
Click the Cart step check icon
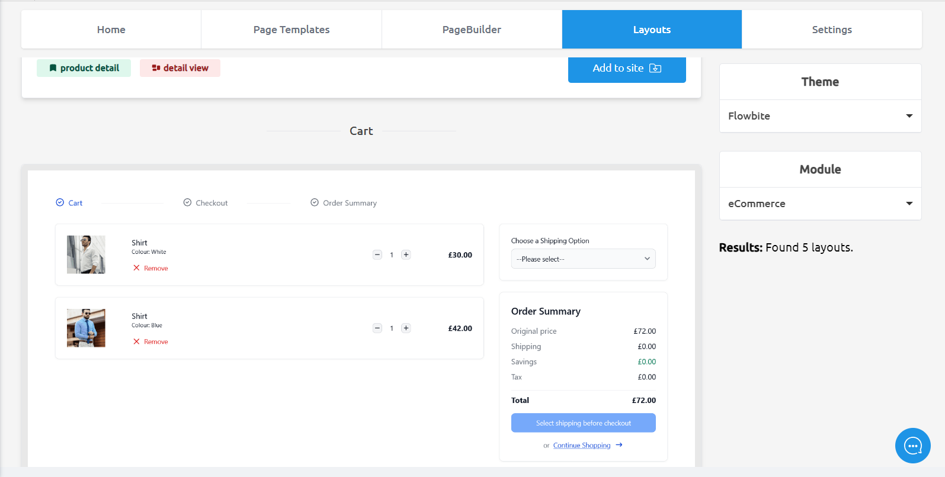60,202
